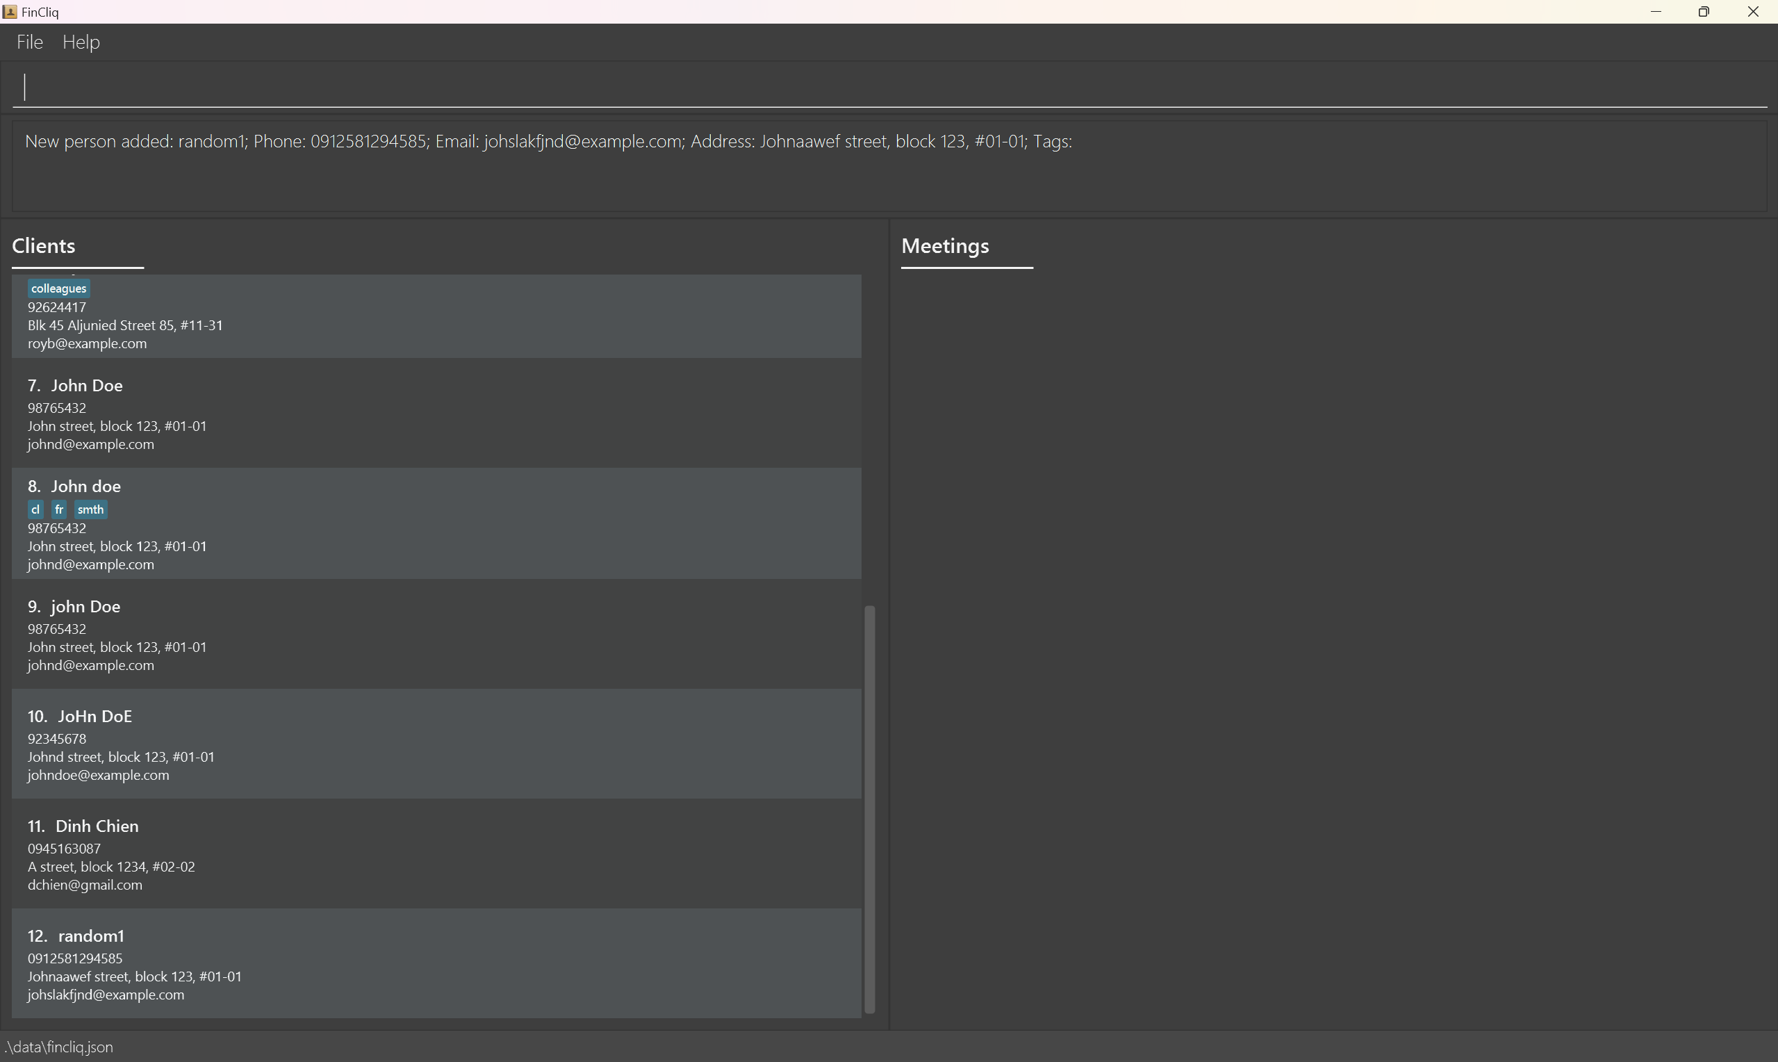Screen dimensions: 1778x1062
Task: Open the Help menu
Action: coord(81,42)
